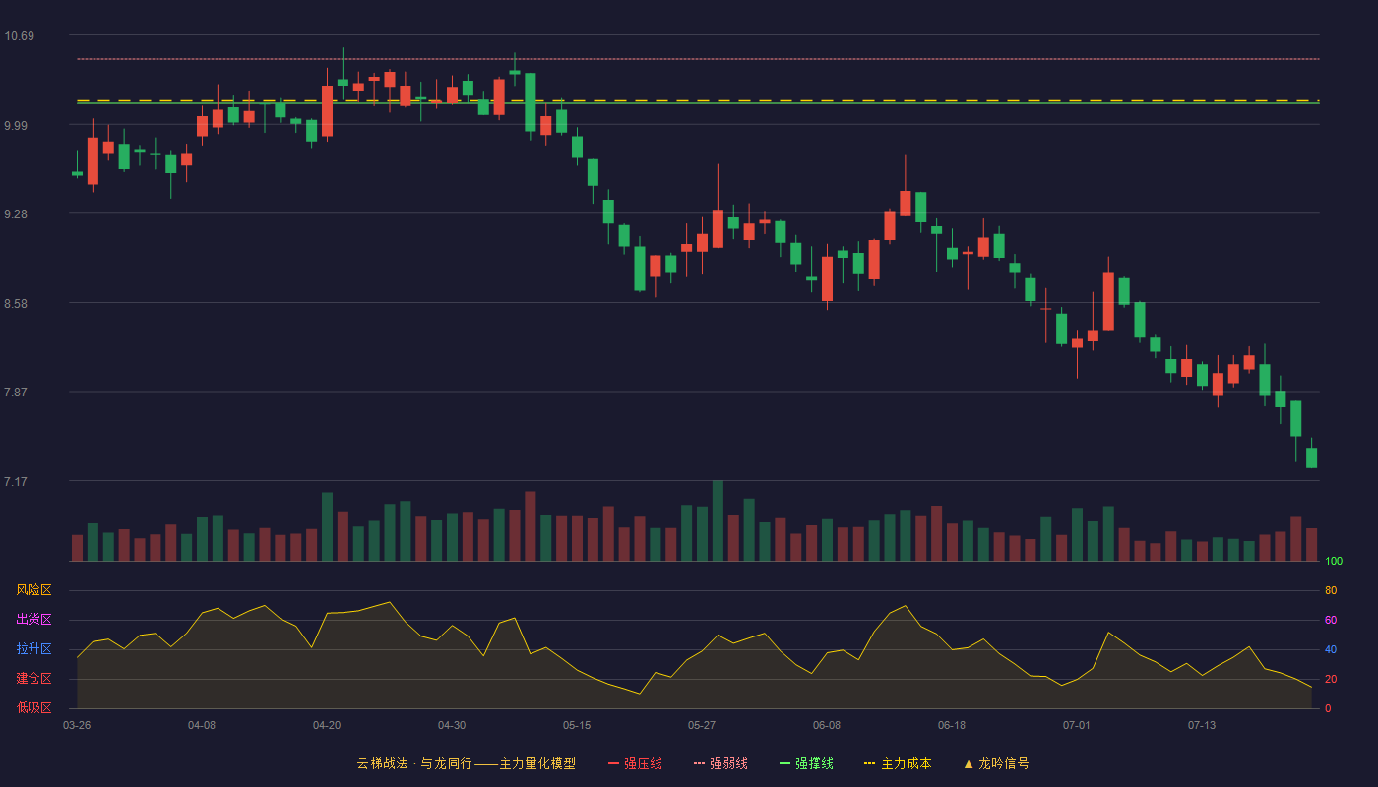Click the 100 indicator axis value
The height and width of the screenshot is (787, 1378).
(x=1334, y=562)
